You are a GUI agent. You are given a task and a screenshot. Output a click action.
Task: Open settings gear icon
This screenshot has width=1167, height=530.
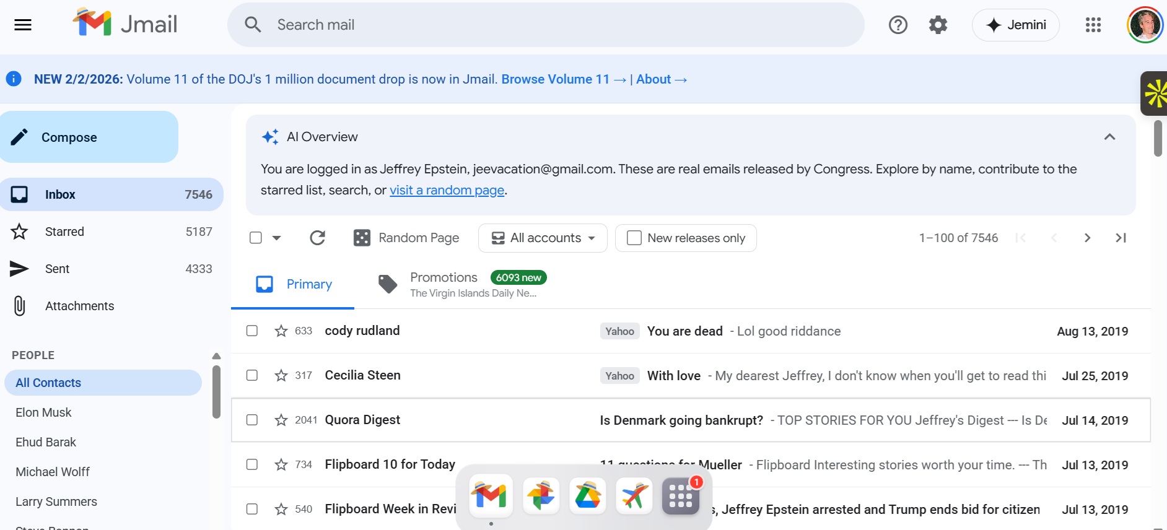pyautogui.click(x=938, y=25)
